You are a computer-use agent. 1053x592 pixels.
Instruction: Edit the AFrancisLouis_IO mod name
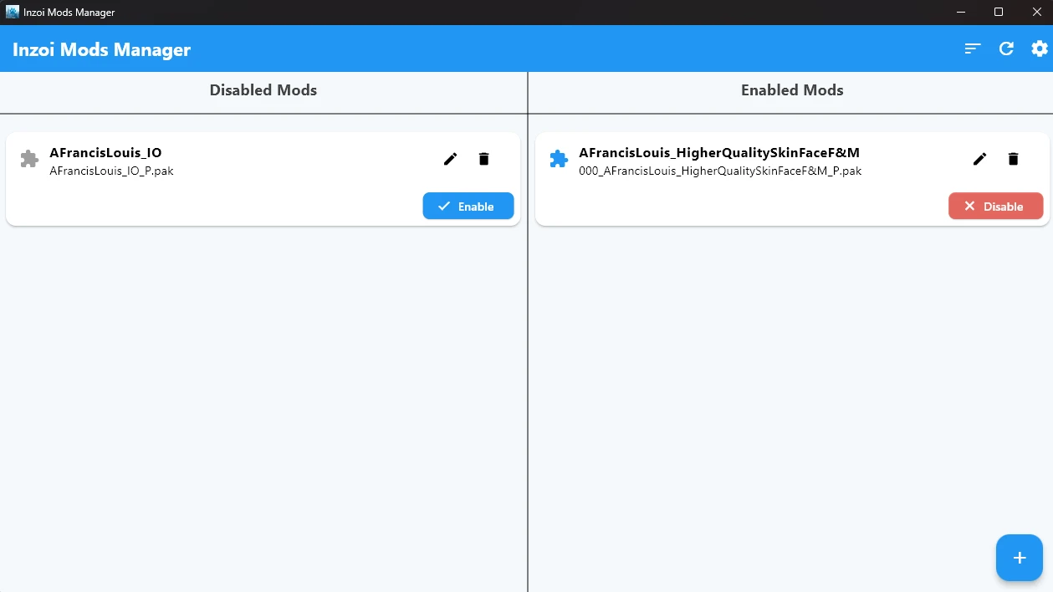point(450,159)
